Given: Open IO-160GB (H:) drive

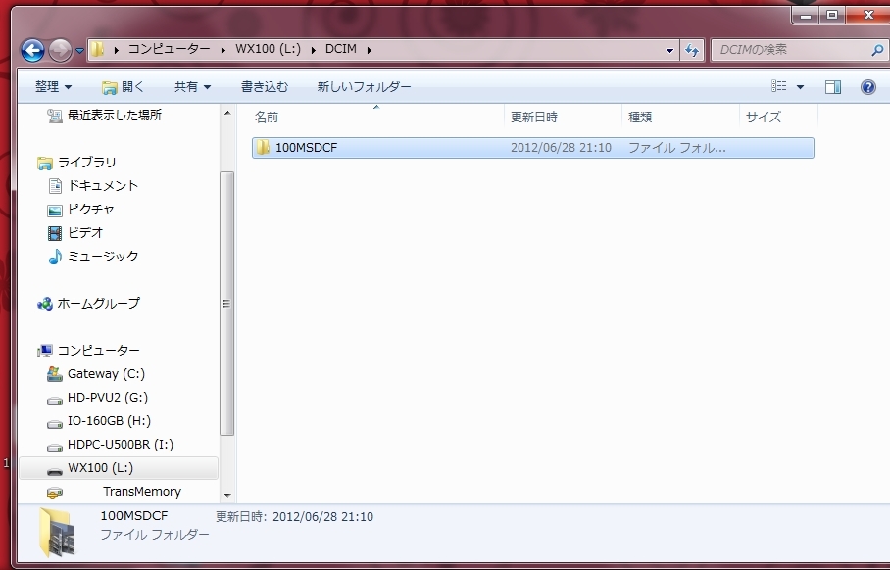Looking at the screenshot, I should click(109, 421).
